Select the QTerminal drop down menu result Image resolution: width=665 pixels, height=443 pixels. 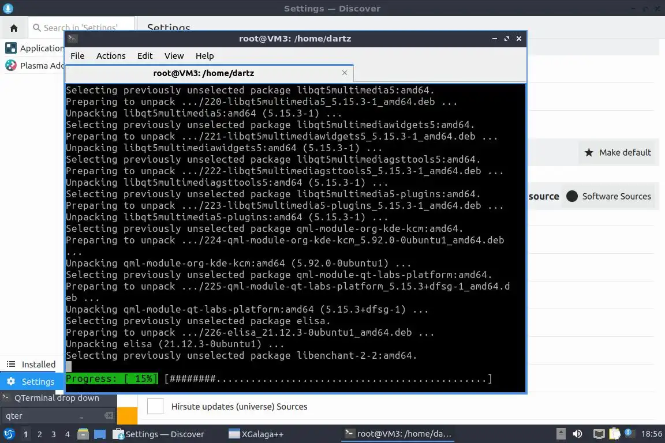point(58,397)
